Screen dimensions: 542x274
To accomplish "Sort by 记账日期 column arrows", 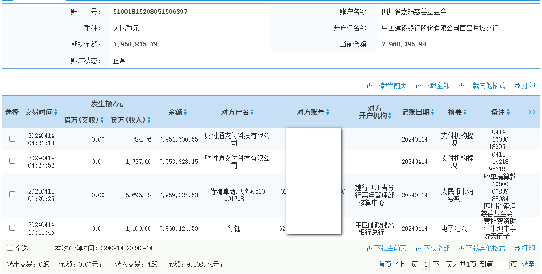I will pos(432,112).
